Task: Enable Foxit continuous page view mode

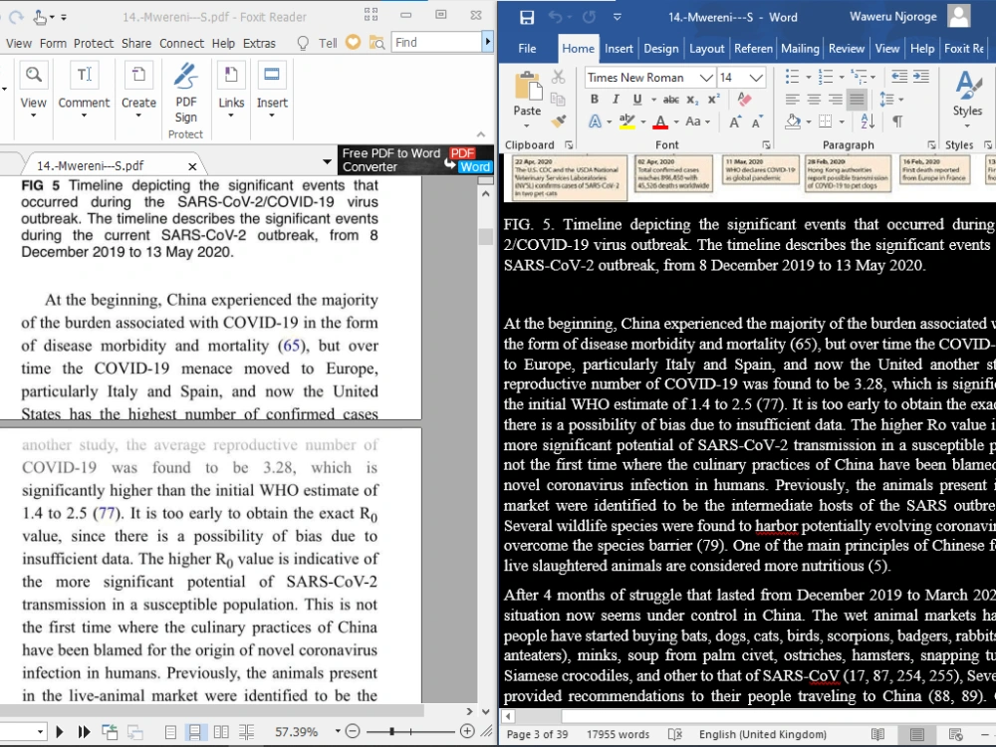Action: 195,732
